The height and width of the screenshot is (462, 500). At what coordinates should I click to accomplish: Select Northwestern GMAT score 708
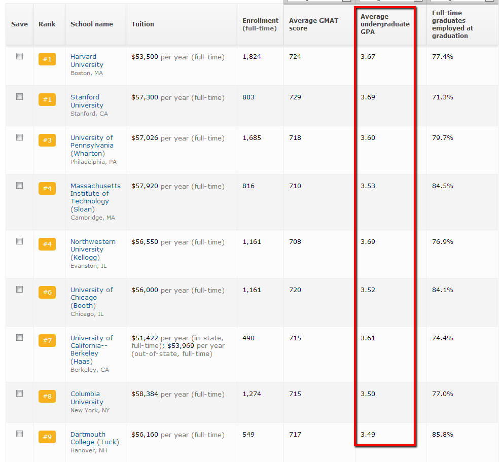tap(295, 242)
